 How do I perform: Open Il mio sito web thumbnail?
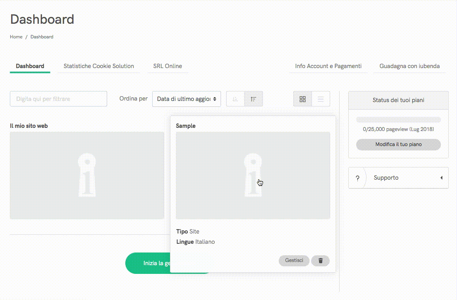pos(87,175)
